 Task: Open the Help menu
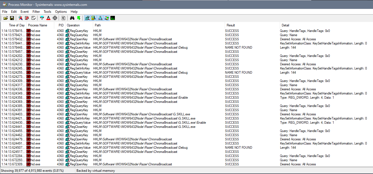pyautogui.click(x=74, y=12)
